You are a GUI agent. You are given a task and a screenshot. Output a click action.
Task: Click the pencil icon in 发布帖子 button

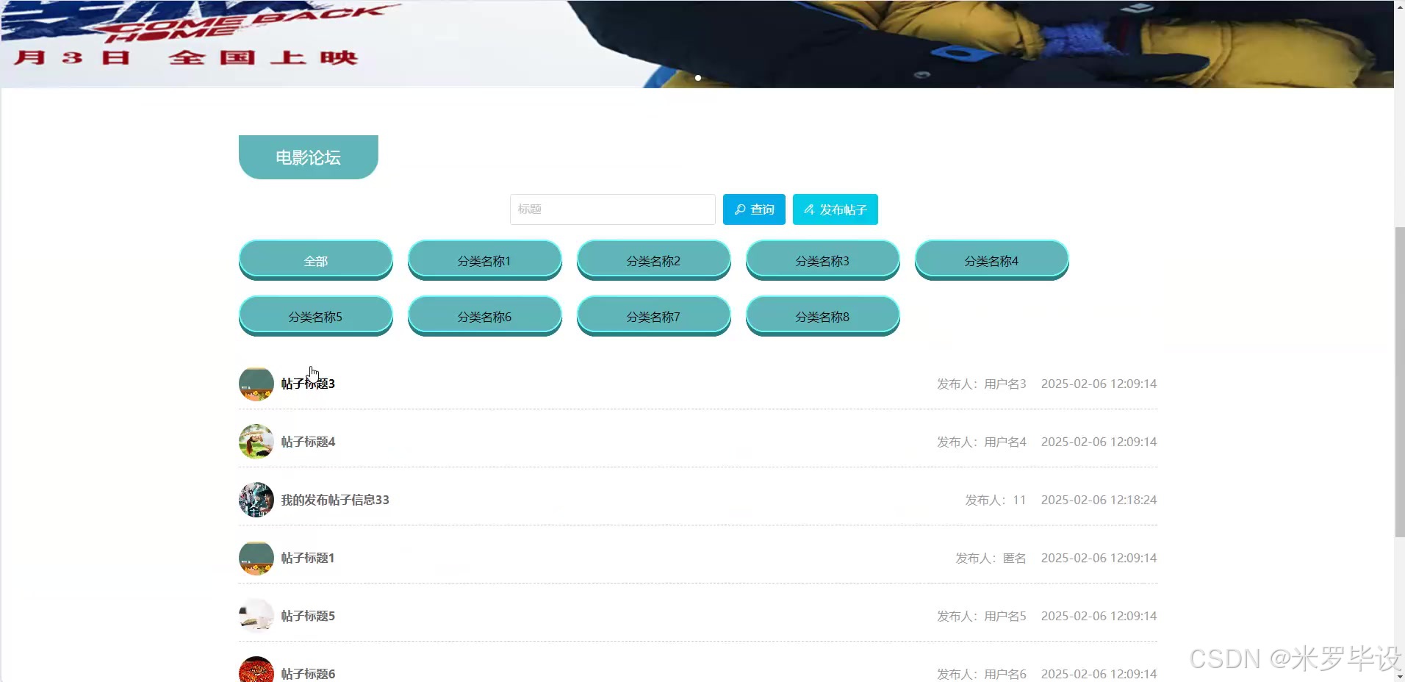click(x=809, y=209)
